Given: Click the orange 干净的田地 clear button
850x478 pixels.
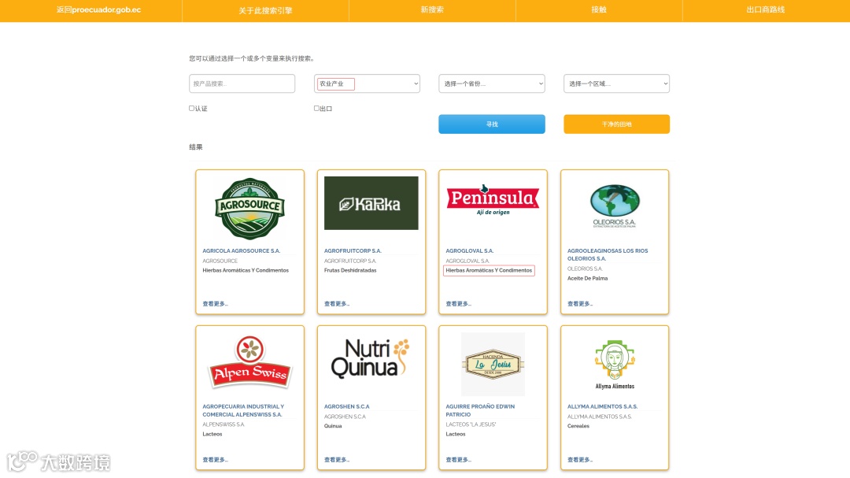Looking at the screenshot, I should tap(616, 124).
